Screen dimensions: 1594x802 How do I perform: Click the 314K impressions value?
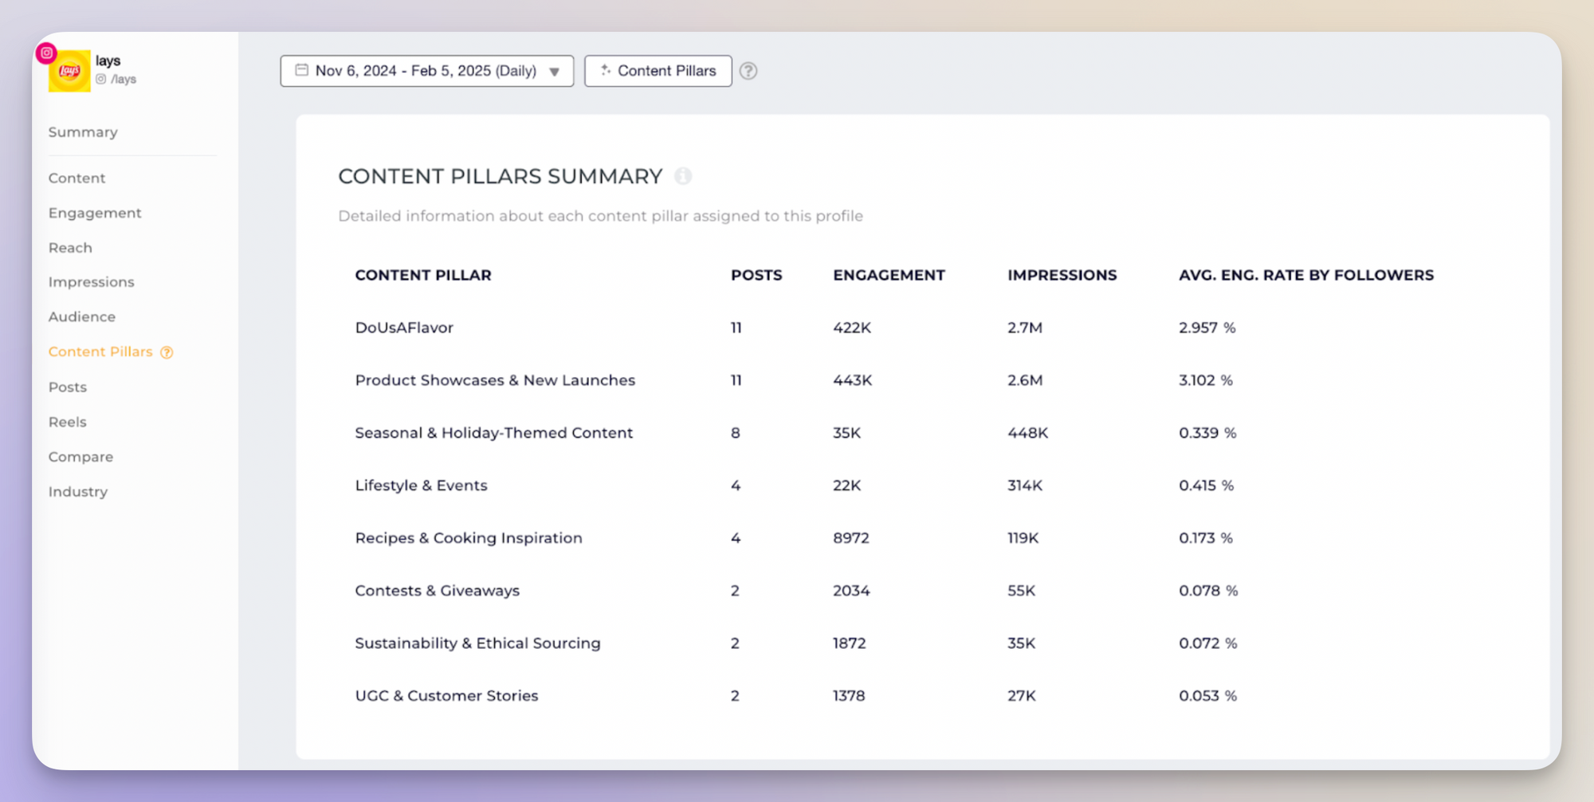pos(1025,486)
